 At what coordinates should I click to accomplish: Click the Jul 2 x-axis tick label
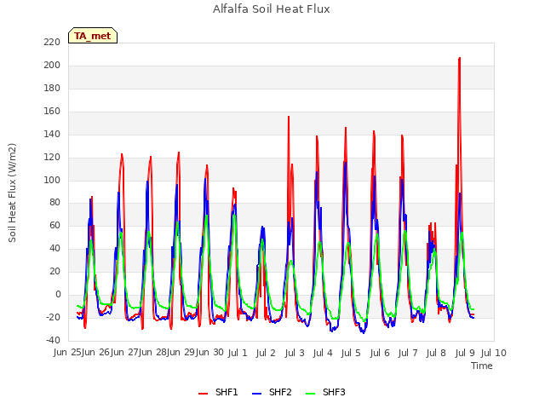(x=266, y=353)
